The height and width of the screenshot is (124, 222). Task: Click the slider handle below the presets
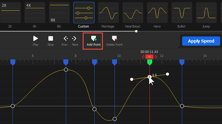[136, 31]
